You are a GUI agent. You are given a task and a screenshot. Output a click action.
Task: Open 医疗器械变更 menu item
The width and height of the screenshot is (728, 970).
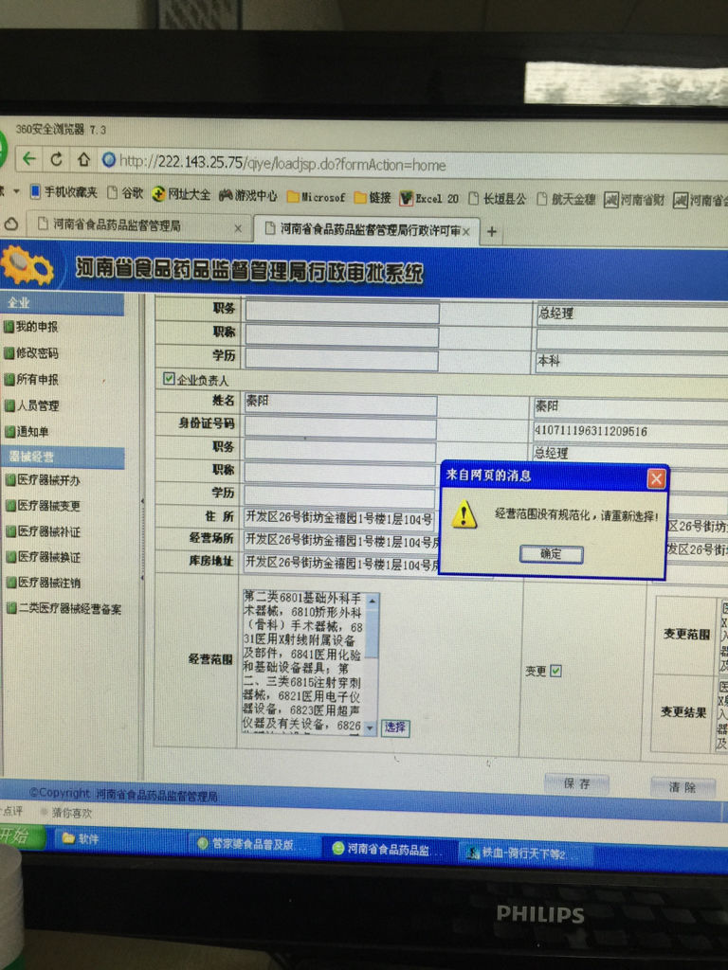point(43,506)
